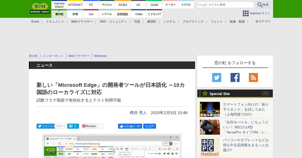Click the 窓の杜 Windows Forest logo
Image resolution: width=302 pixels, height=158 pixels.
click(40, 9)
